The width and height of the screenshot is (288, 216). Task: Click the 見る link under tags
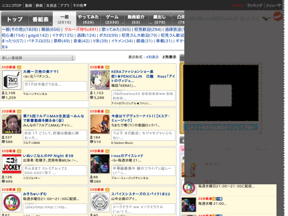(5, 47)
